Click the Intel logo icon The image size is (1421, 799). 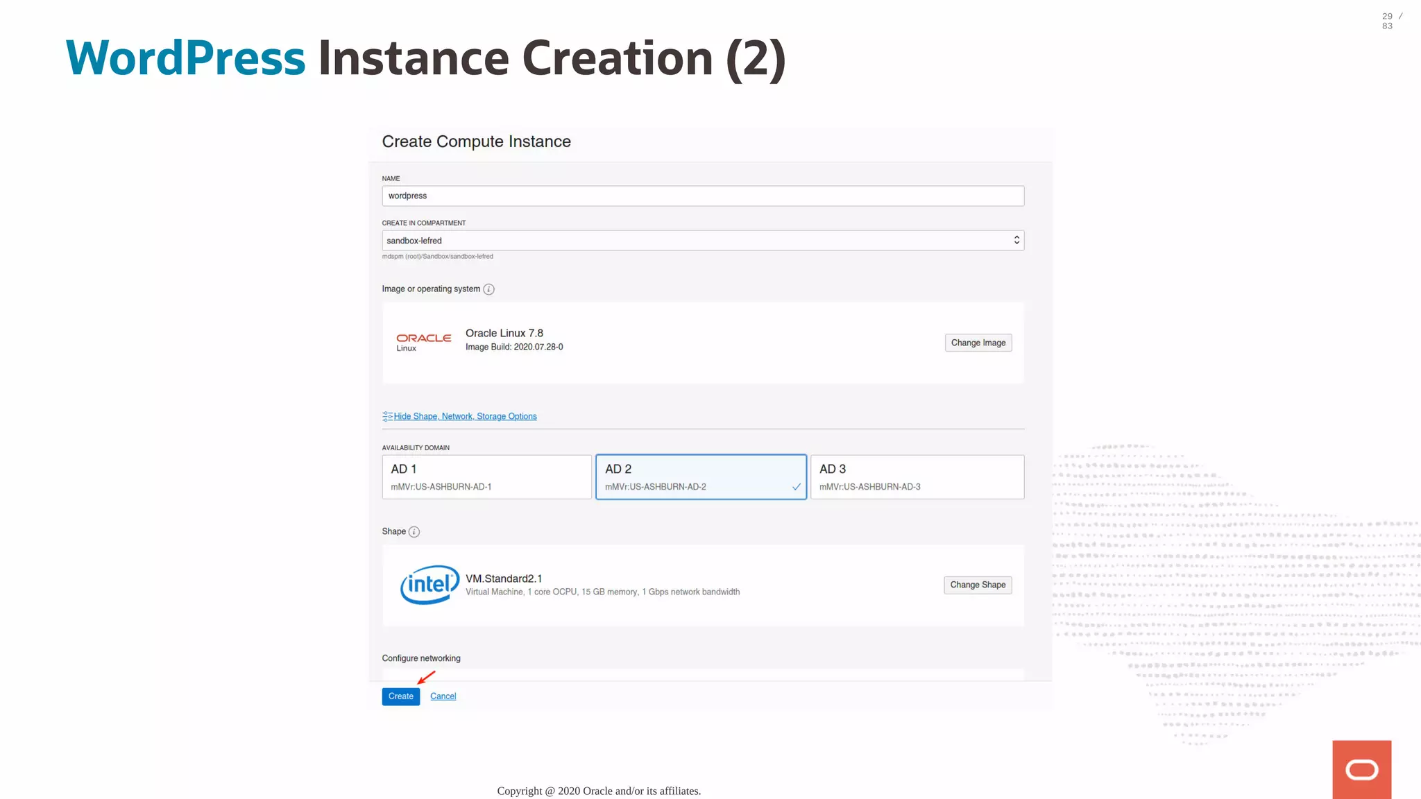(x=429, y=585)
